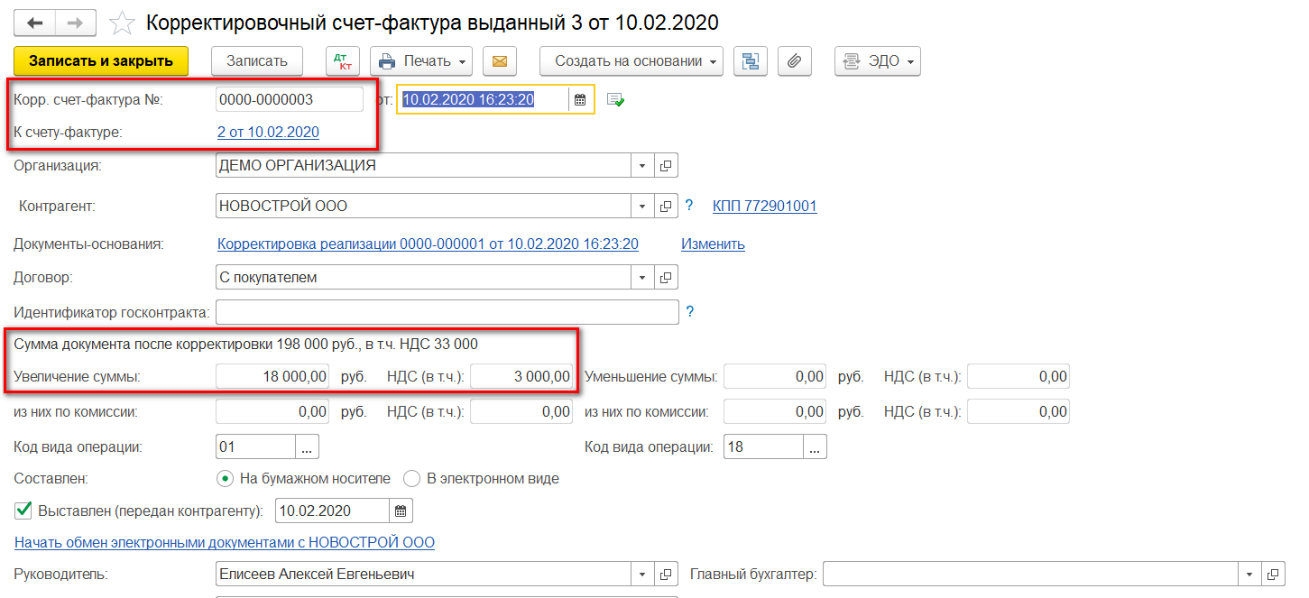
Task: Open the Печать menu
Action: [421, 61]
